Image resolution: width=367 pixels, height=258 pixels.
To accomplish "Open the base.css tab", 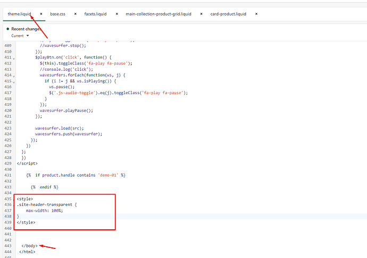I will pos(57,14).
